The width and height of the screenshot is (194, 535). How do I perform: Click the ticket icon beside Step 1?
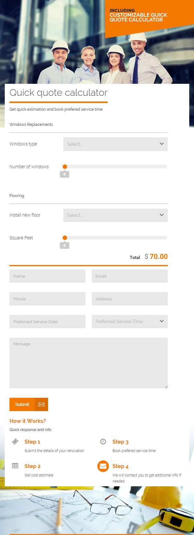pyautogui.click(x=15, y=441)
